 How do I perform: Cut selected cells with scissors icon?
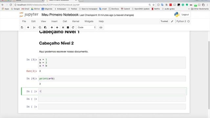click(34, 28)
